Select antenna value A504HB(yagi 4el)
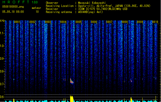The height and width of the screenshot is (102, 161). pyautogui.click(x=90, y=12)
